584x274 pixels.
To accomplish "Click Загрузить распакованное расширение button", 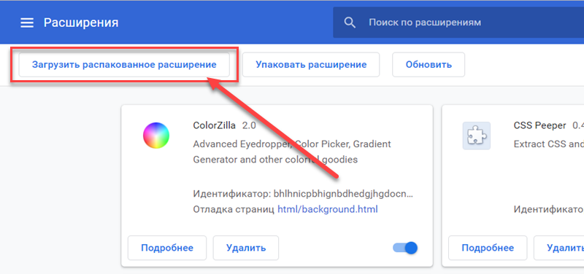I will click(x=124, y=65).
